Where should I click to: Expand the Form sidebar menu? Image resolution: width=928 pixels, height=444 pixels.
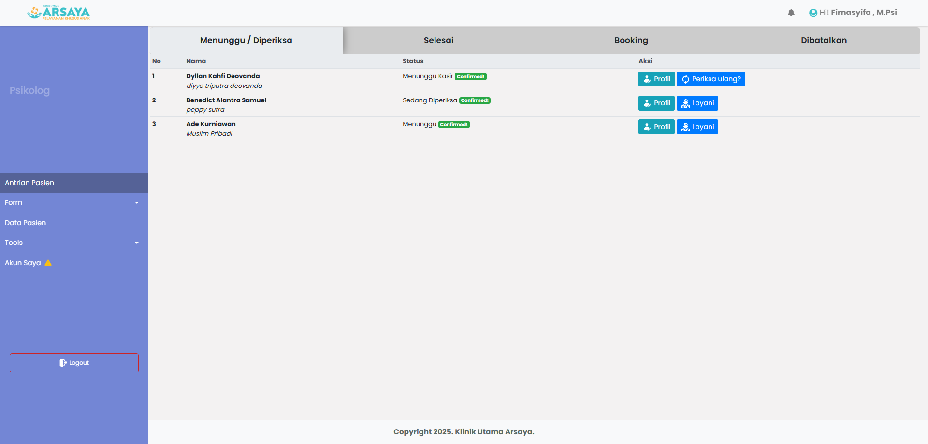tap(74, 202)
